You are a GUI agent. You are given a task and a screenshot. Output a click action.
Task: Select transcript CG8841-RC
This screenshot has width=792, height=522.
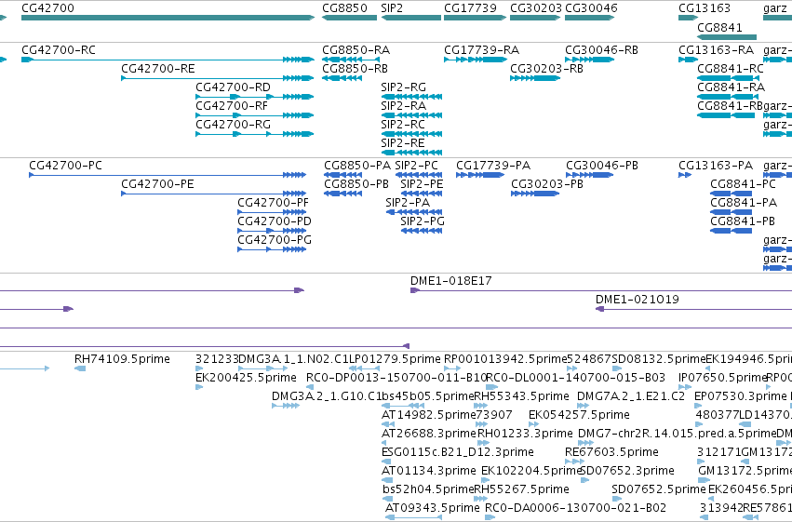click(x=728, y=78)
